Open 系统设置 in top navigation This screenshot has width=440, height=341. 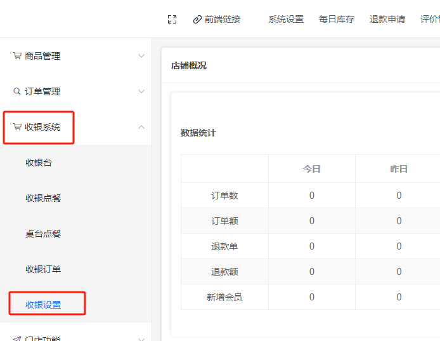click(x=286, y=20)
